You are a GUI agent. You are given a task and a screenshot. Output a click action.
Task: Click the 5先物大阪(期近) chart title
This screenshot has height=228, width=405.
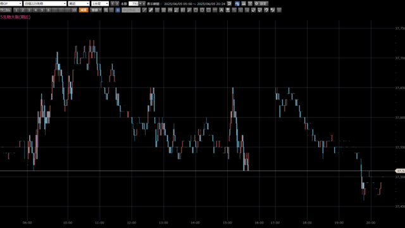(x=15, y=17)
